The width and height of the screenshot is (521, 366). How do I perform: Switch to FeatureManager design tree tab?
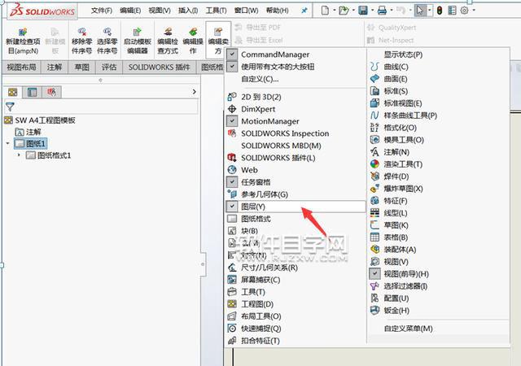(x=13, y=92)
